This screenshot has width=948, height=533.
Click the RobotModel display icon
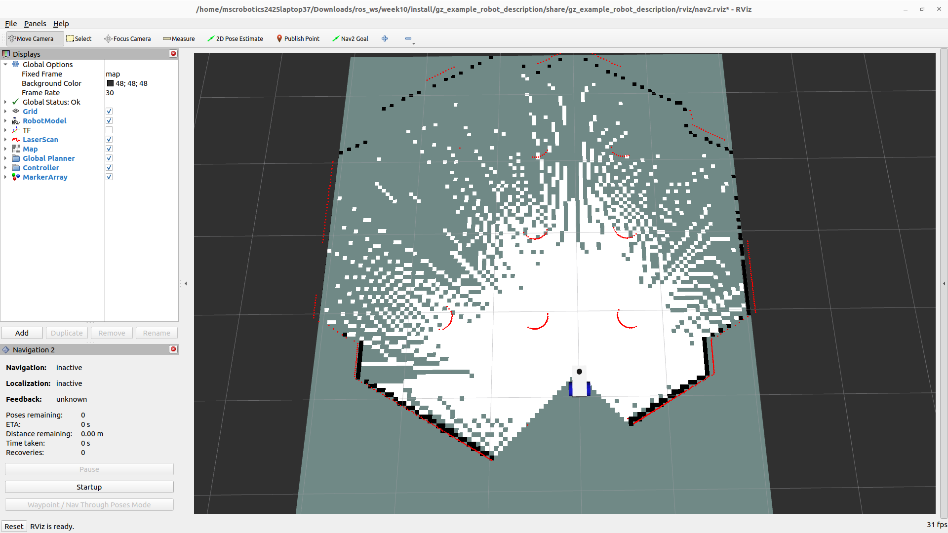pos(16,120)
